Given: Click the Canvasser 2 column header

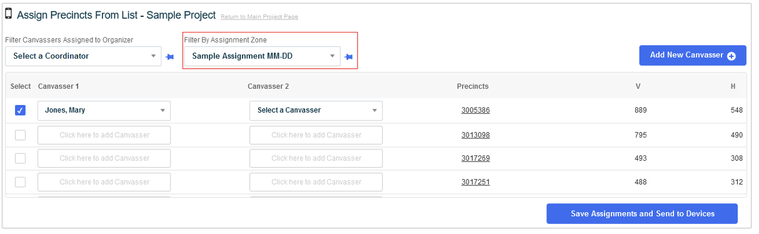Looking at the screenshot, I should click(268, 86).
